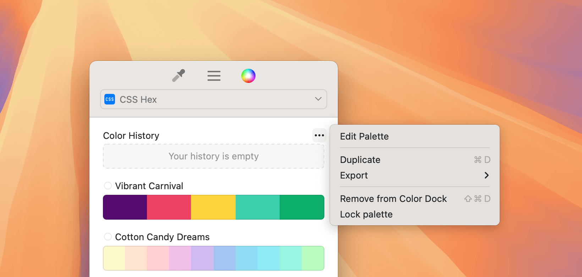Pick the pink-red swatch in Vibrant Carnival
This screenshot has width=582, height=277.
(x=169, y=207)
